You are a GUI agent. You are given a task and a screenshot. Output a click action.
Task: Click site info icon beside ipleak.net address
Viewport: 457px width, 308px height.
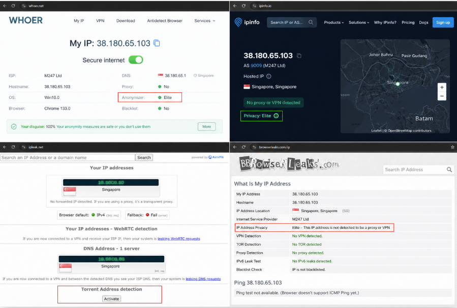coord(23,147)
